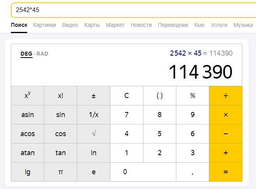Click the acos function key

pyautogui.click(x=28, y=134)
